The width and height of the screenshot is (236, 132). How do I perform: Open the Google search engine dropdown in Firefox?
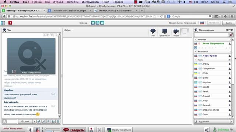pos(169,16)
